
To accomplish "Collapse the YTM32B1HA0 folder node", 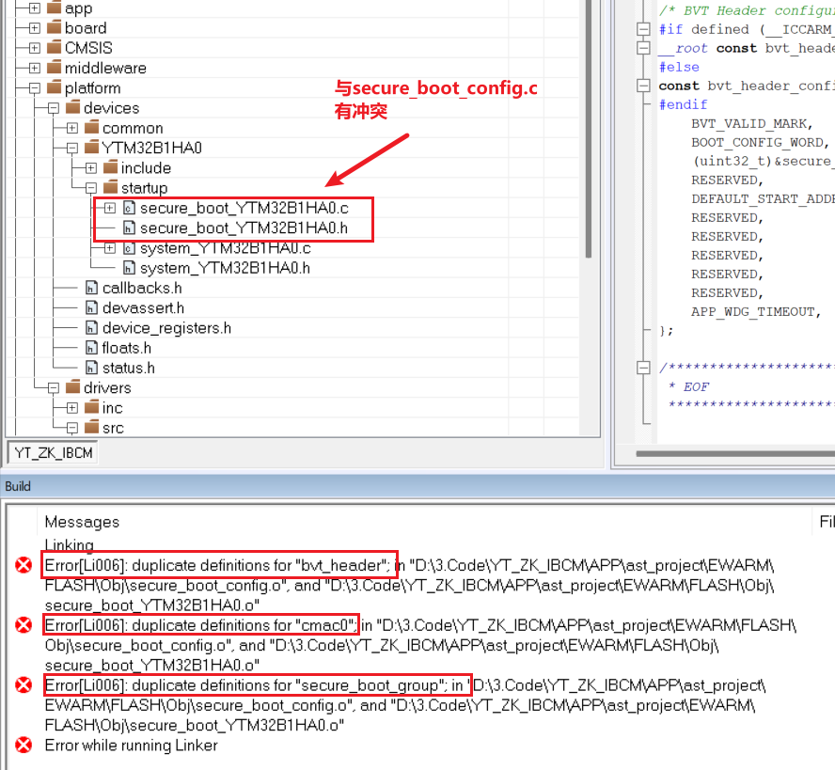I will (x=71, y=148).
